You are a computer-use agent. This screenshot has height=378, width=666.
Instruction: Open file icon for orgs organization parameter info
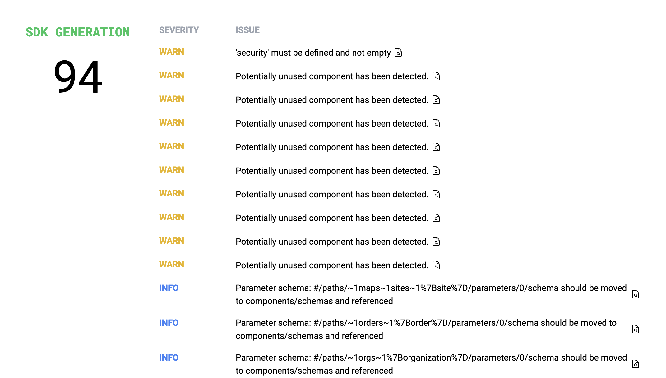tap(636, 364)
